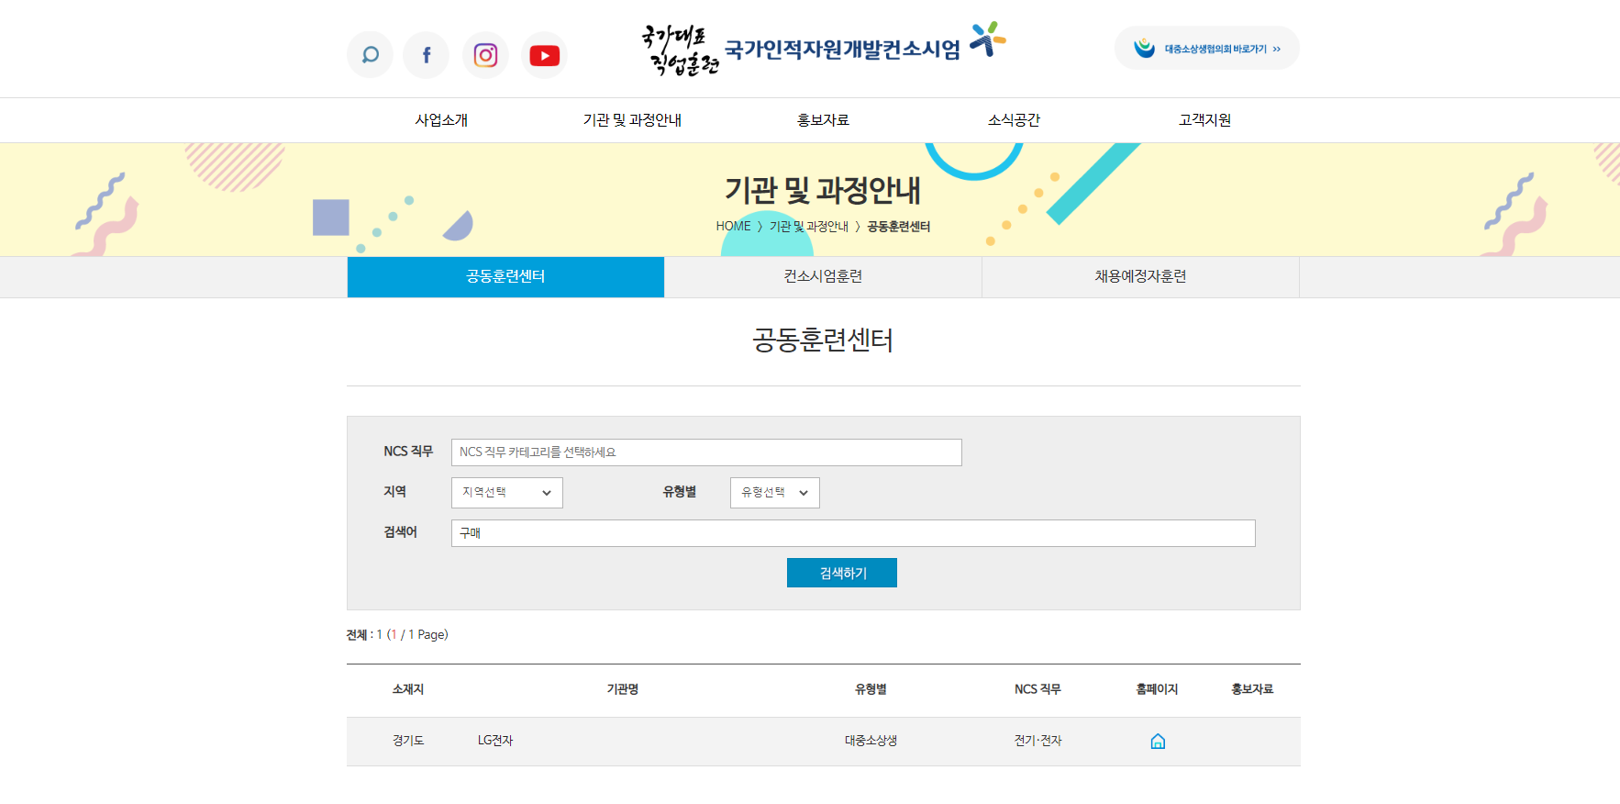Click the search magnifier icon
Image resolution: width=1620 pixels, height=804 pixels.
pyautogui.click(x=370, y=55)
